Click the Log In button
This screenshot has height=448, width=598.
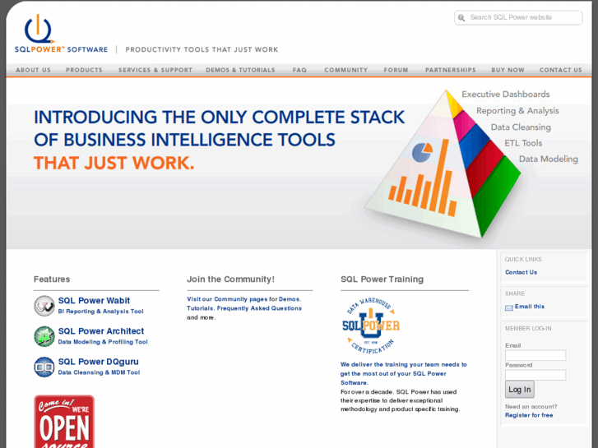519,390
